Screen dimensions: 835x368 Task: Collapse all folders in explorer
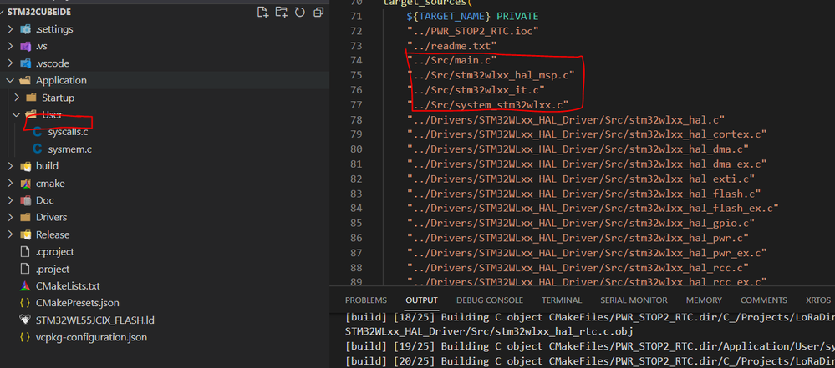[x=318, y=13]
